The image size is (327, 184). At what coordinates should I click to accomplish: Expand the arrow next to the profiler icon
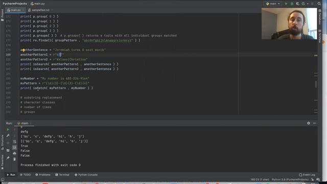(308, 4)
